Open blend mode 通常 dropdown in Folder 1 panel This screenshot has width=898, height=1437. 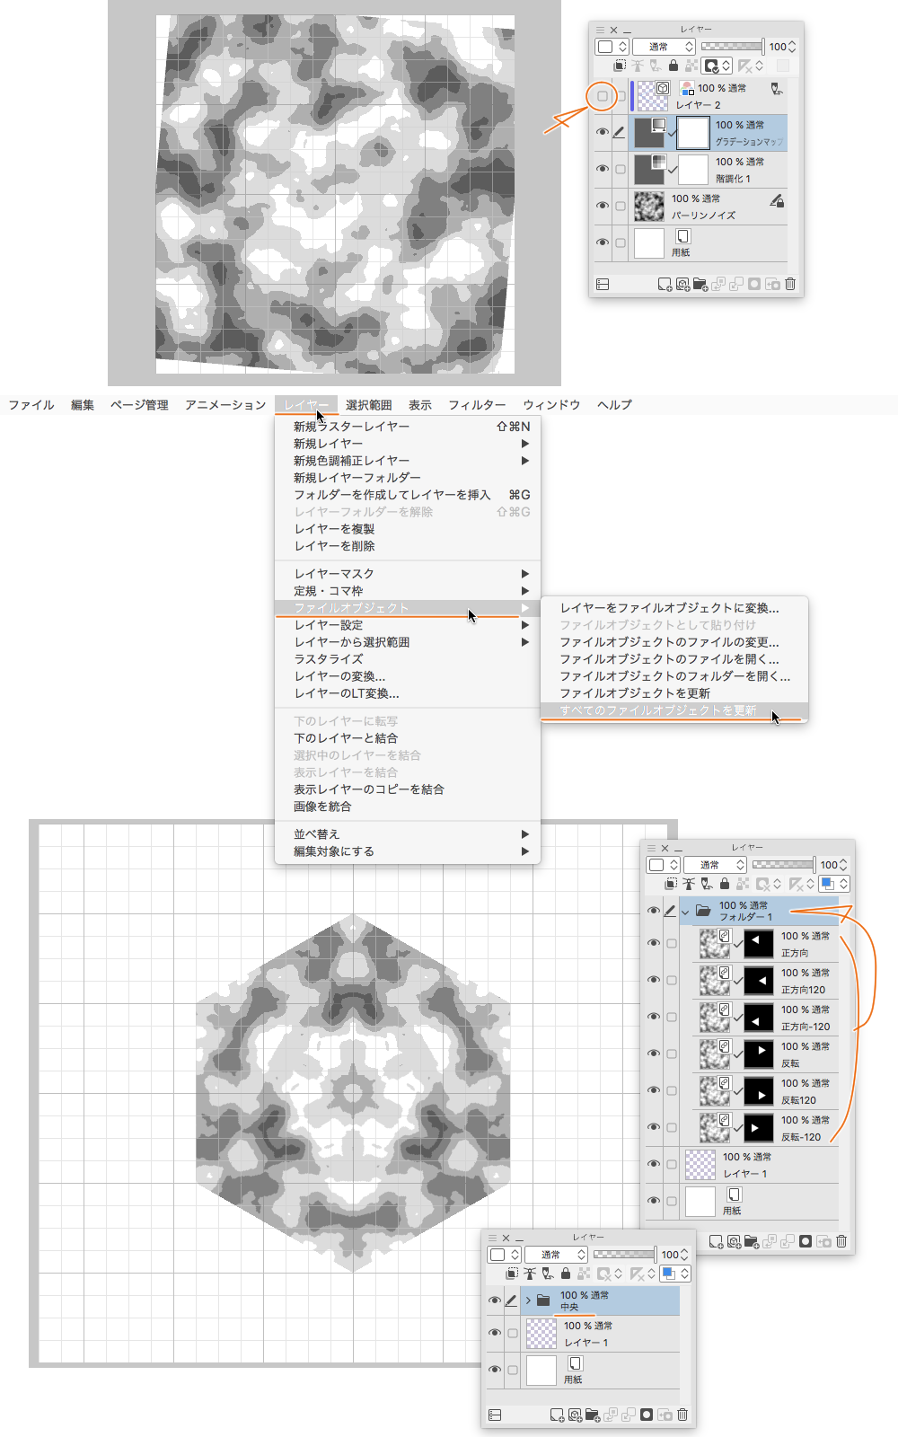[x=715, y=864]
